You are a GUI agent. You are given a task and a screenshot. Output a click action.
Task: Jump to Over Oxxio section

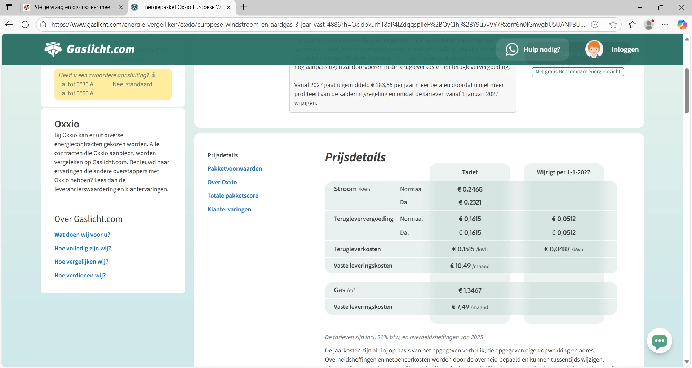(x=222, y=182)
